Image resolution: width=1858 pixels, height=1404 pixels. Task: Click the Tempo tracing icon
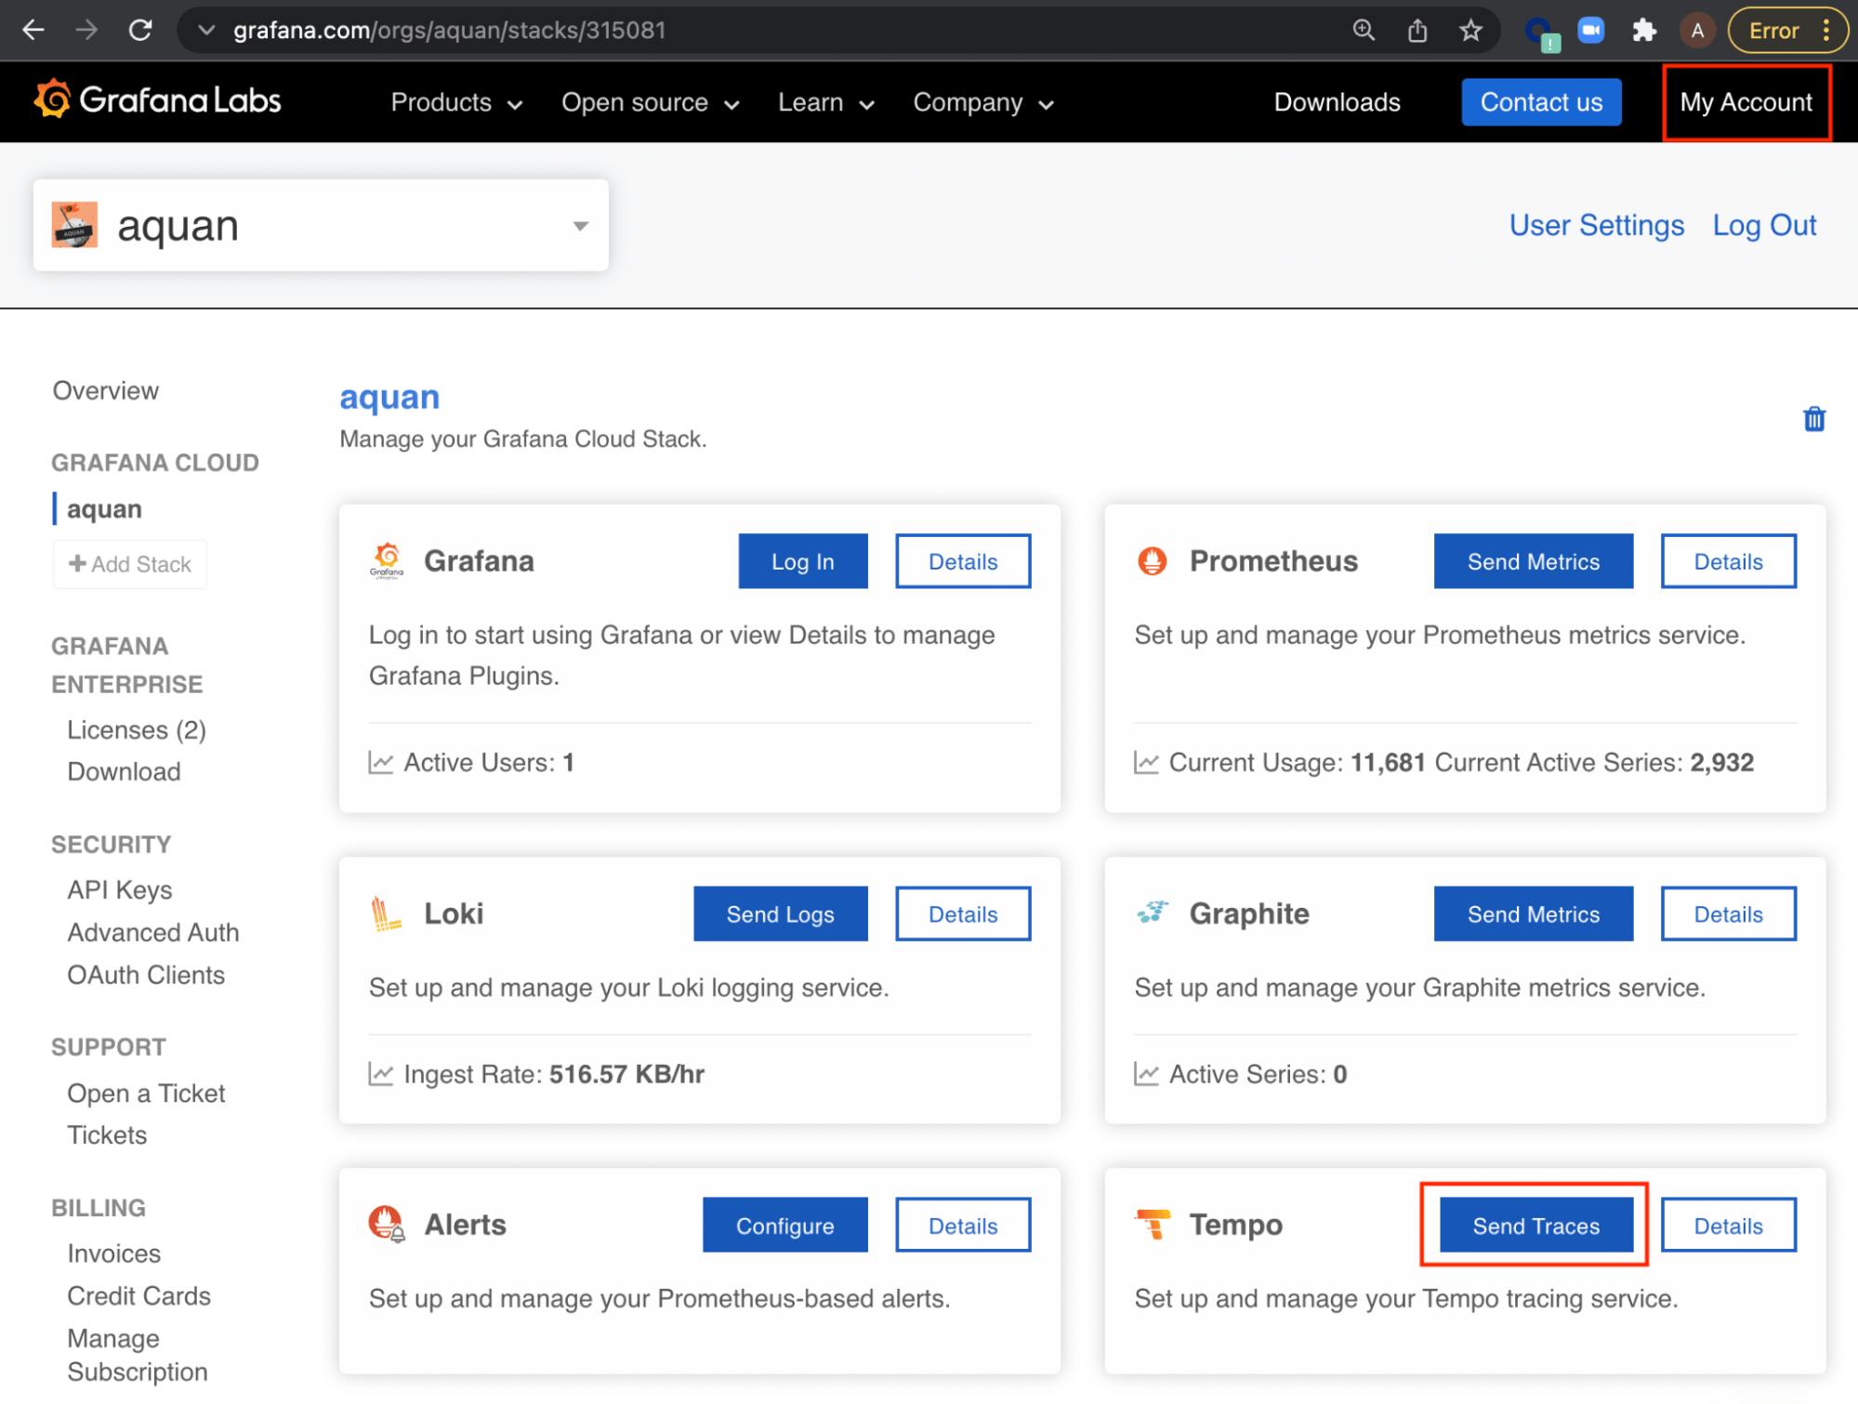[1153, 1224]
